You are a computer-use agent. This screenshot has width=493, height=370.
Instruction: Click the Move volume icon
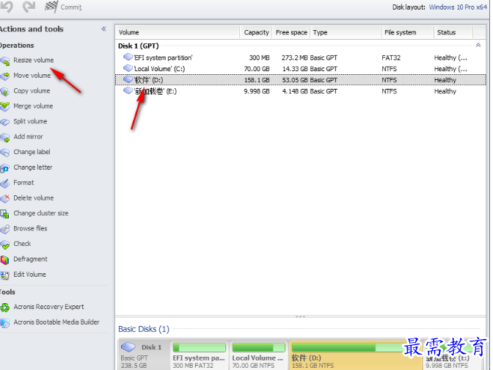pyautogui.click(x=5, y=76)
